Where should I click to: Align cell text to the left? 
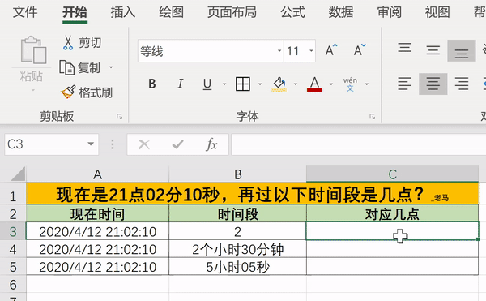point(405,84)
